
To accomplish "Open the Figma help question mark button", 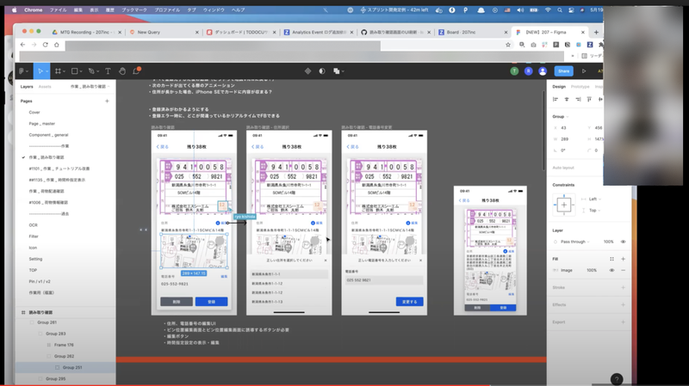I will point(617,379).
